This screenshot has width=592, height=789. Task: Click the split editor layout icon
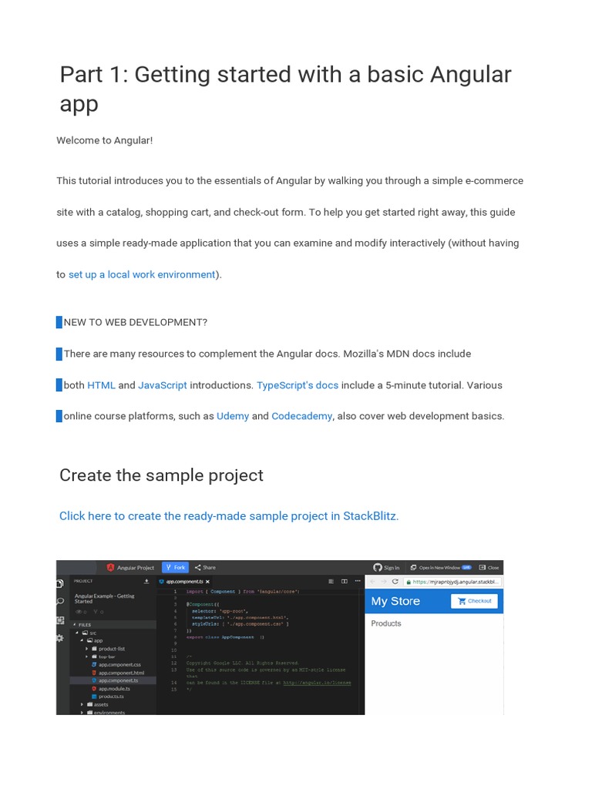344,581
